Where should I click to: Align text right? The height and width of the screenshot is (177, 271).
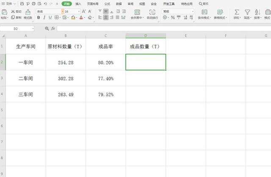click(x=112, y=17)
